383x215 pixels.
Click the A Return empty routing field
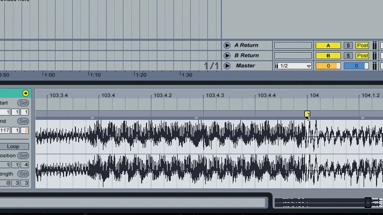[x=293, y=45]
